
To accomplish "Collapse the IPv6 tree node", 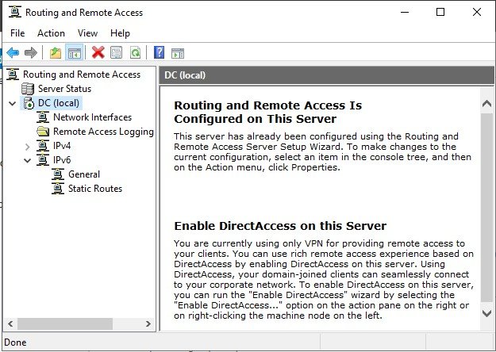I will coord(28,160).
